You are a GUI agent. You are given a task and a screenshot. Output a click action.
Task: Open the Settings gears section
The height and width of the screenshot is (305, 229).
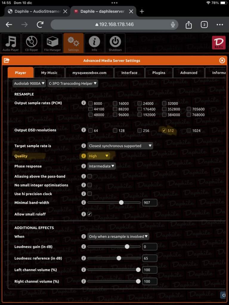tap(73, 43)
